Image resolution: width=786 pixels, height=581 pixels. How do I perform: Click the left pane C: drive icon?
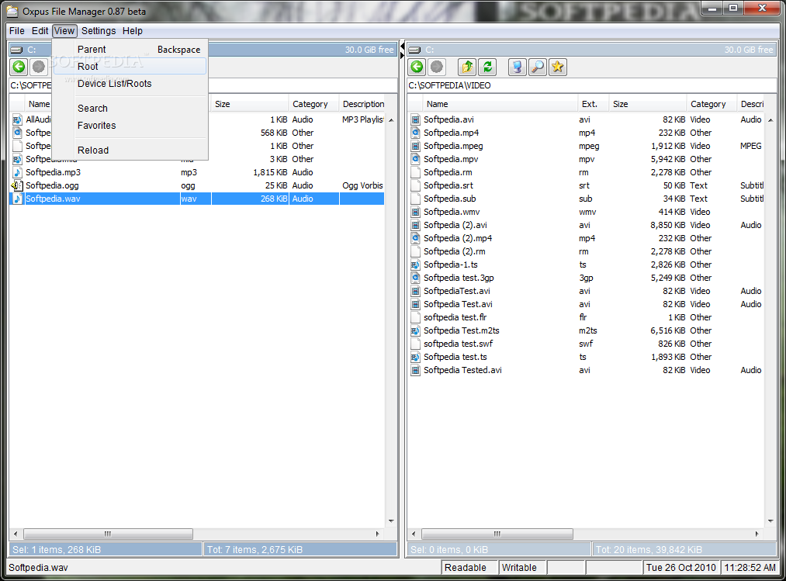(x=16, y=50)
